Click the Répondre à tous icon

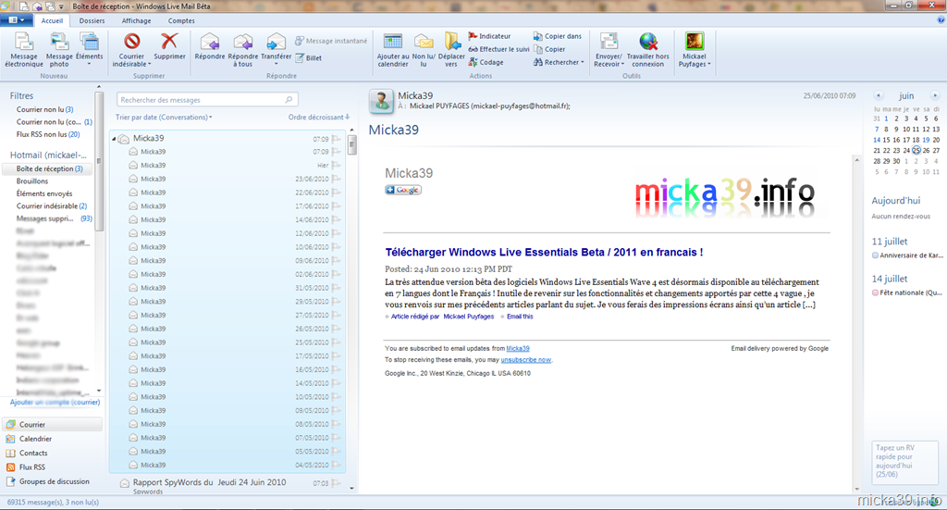pos(243,41)
